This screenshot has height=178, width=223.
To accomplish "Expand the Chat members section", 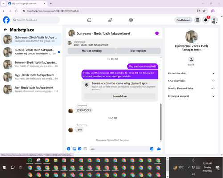I will click(191, 81).
